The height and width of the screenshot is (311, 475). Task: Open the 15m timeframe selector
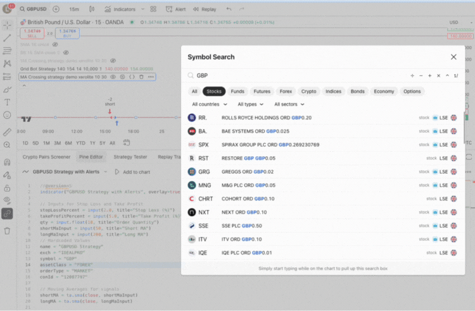pos(74,9)
